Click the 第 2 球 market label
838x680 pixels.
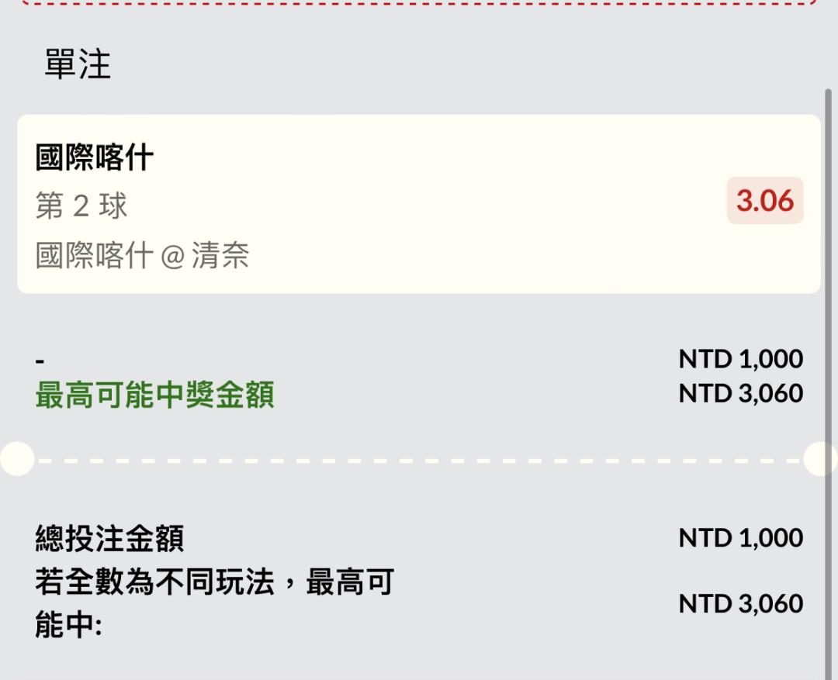[81, 206]
